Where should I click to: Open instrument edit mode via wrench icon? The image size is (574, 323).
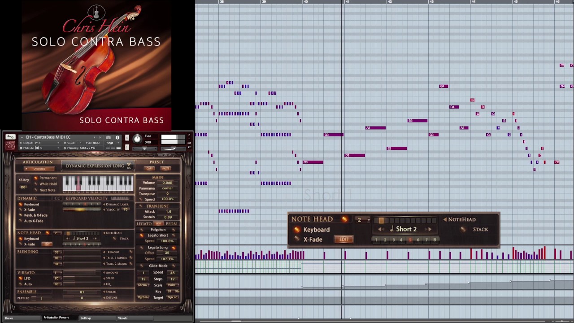[10, 137]
